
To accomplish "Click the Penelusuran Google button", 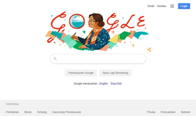I will pyautogui.click(x=81, y=73).
